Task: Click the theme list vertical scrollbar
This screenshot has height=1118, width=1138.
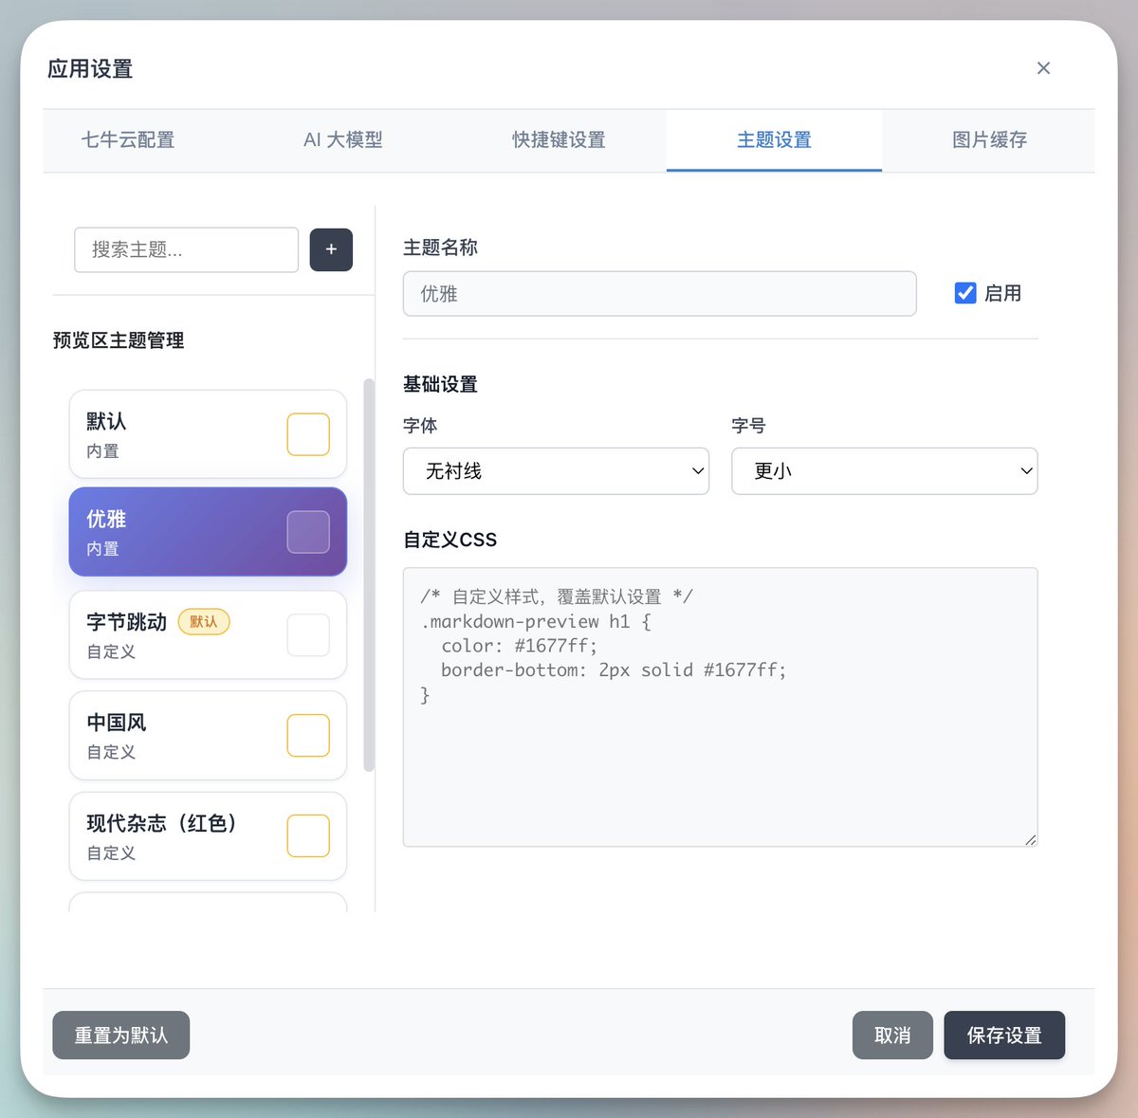Action: 369,576
